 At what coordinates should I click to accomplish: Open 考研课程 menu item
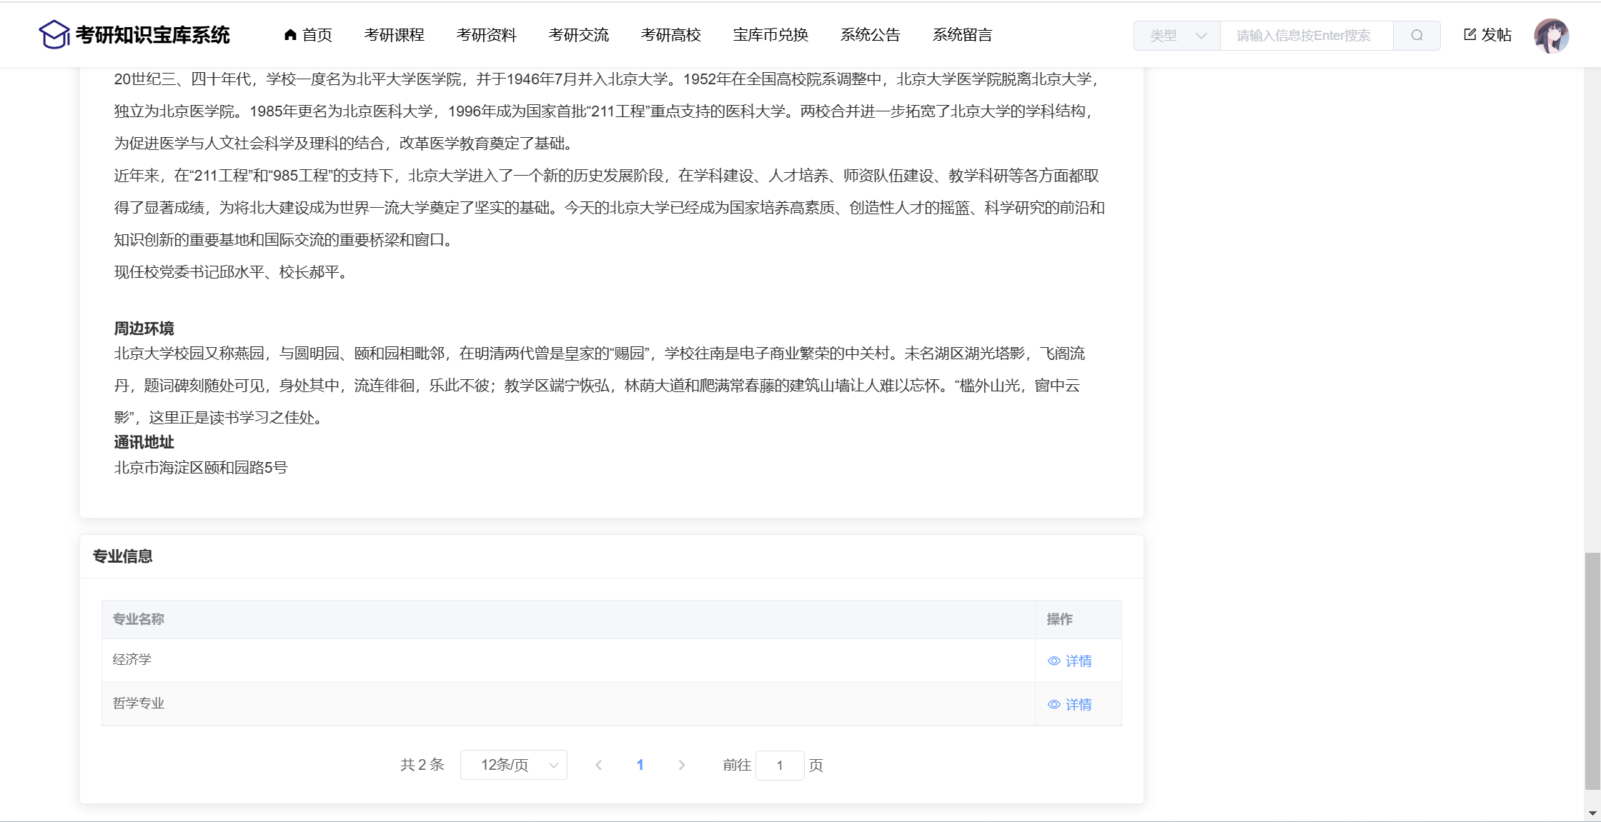394,35
